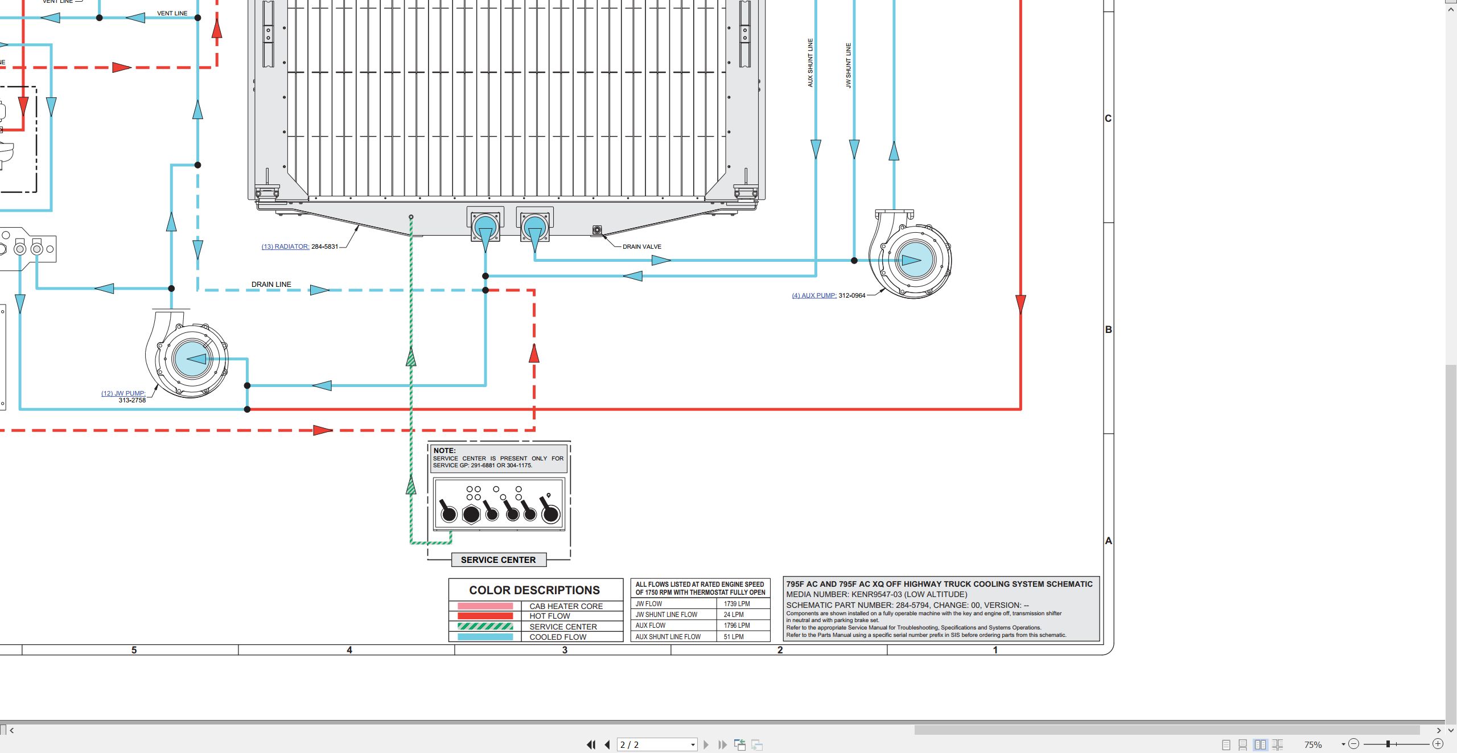Click the MEDIA NUMBER KENR9547-03 line

(876, 594)
